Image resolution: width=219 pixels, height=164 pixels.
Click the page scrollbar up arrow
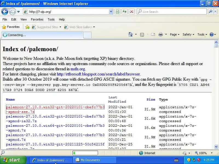click(216, 42)
